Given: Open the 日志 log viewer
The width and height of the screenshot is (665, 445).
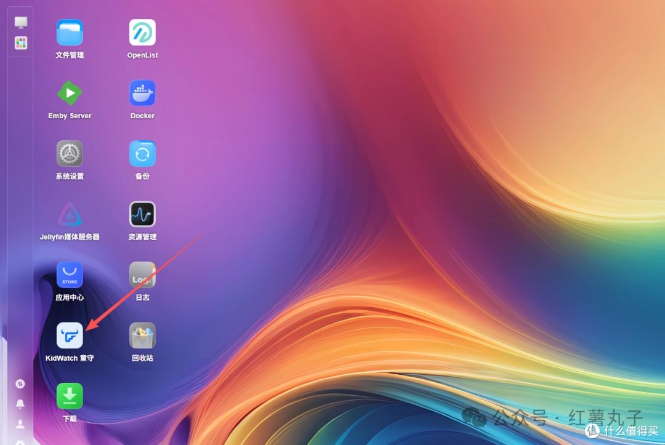Looking at the screenshot, I should 142,275.
